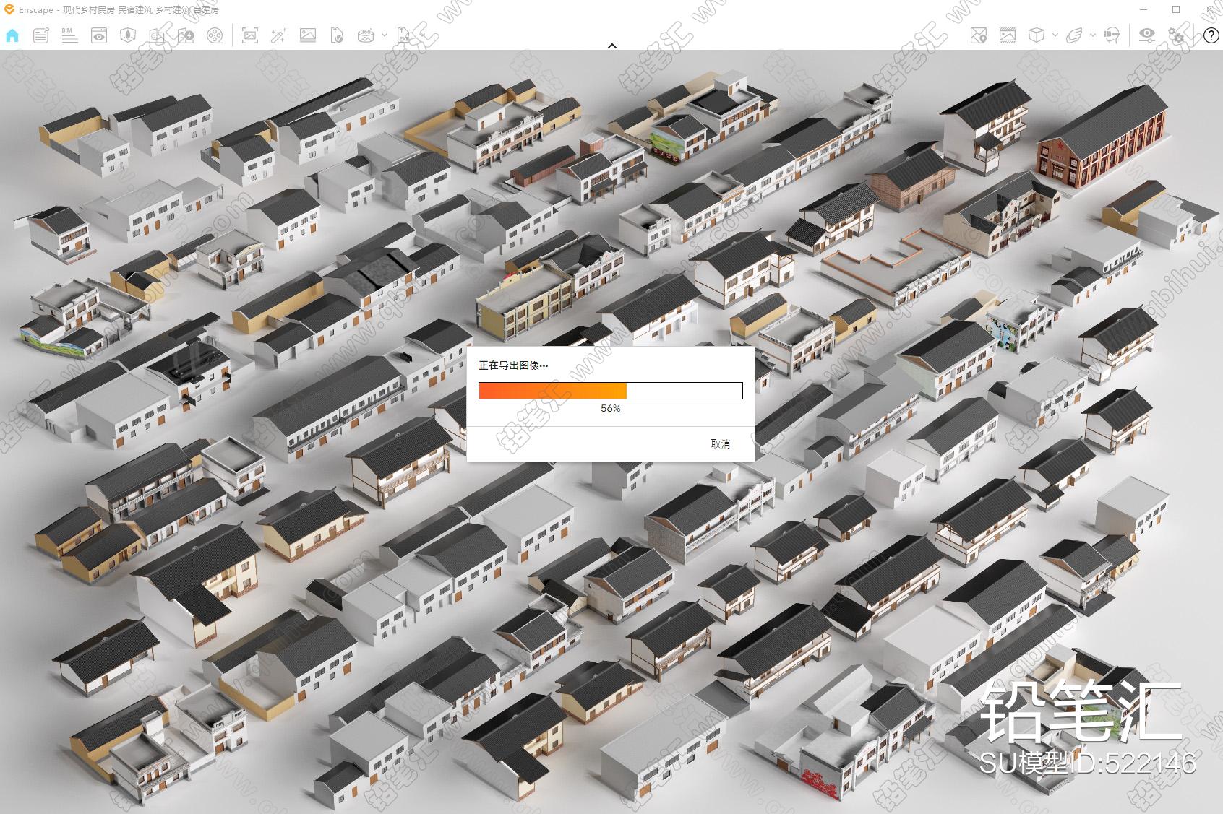This screenshot has width=1223, height=814.
Task: Click the magic wand AI enhancer icon
Action: tap(278, 35)
